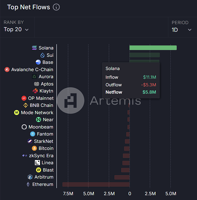Click the Artemis watermark logo
Viewport: 197px width, 200px height.
point(70,101)
